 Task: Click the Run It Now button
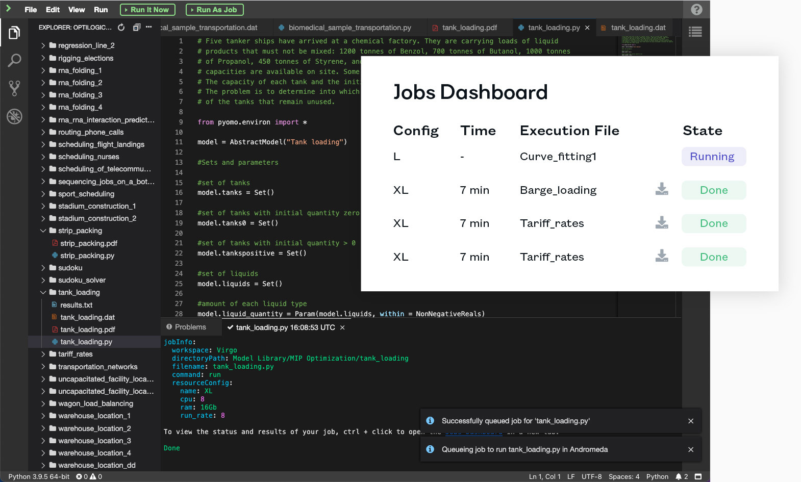pyautogui.click(x=147, y=10)
